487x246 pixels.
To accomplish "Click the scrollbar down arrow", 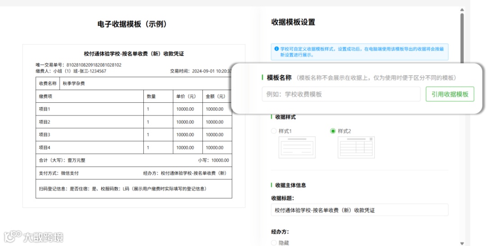I will pos(462,243).
